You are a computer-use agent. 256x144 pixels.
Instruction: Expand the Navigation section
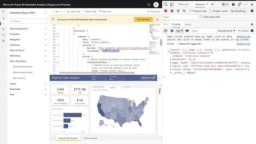[x=28, y=40]
